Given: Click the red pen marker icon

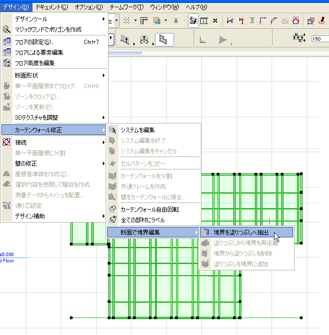Looking at the screenshot, I should (x=322, y=21).
